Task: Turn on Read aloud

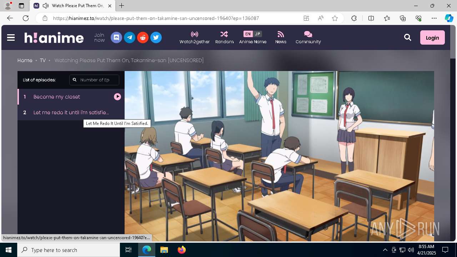Action: click(321, 18)
